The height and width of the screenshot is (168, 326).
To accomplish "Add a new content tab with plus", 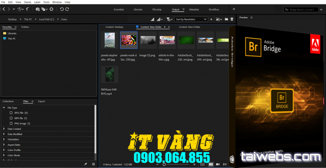I will click(165, 27).
